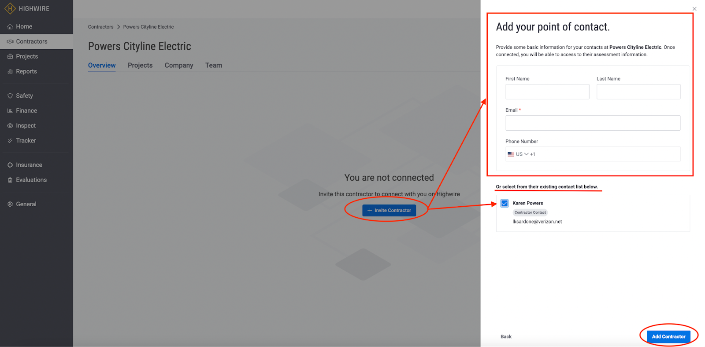Image resolution: width=705 pixels, height=347 pixels.
Task: Open Safety section in sidebar
Action: click(x=37, y=95)
